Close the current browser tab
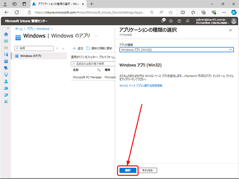The image size is (239, 179). [x=83, y=4]
